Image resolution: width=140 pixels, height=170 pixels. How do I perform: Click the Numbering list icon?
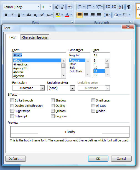tap(89, 7)
